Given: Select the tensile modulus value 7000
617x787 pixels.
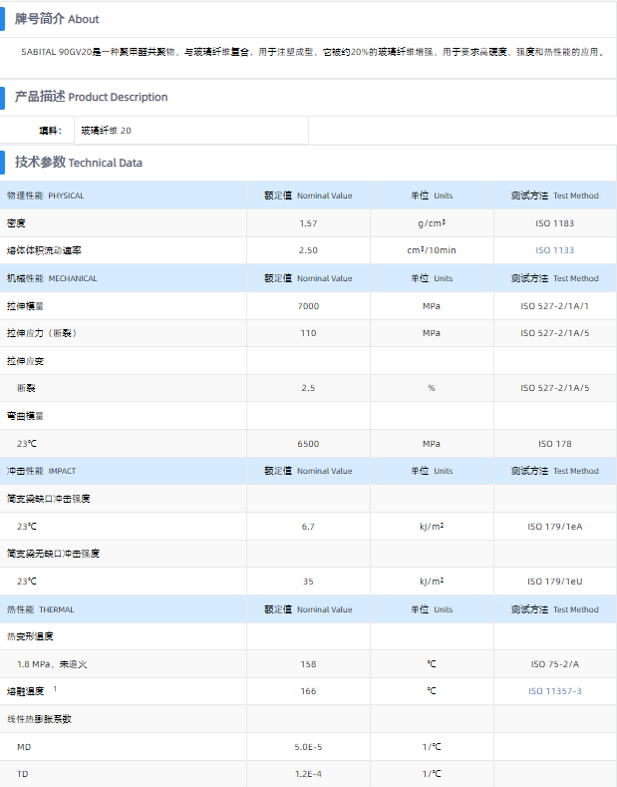Looking at the screenshot, I should [x=308, y=306].
